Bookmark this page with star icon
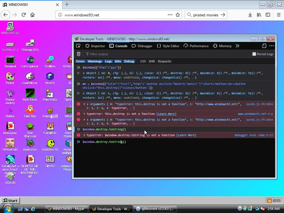 coord(178,15)
